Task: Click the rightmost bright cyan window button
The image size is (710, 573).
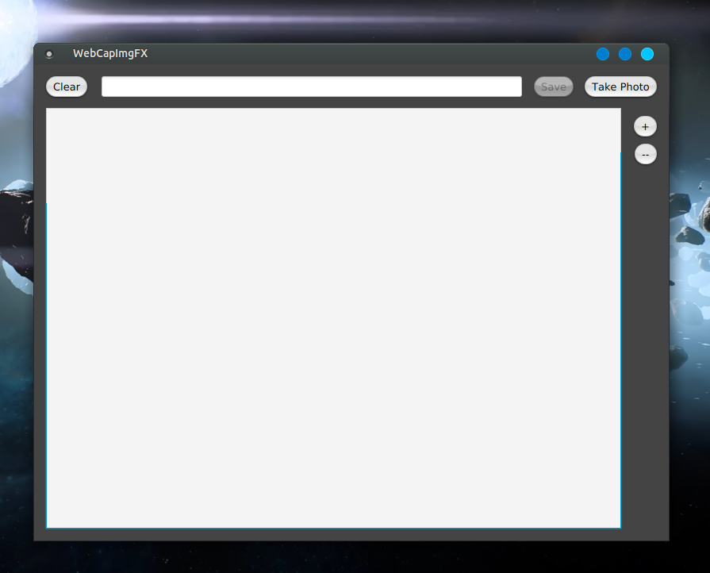Action: [647, 54]
